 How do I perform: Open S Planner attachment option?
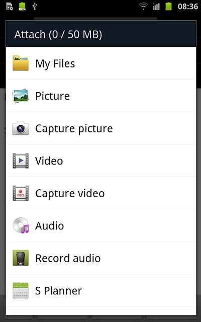(101, 290)
